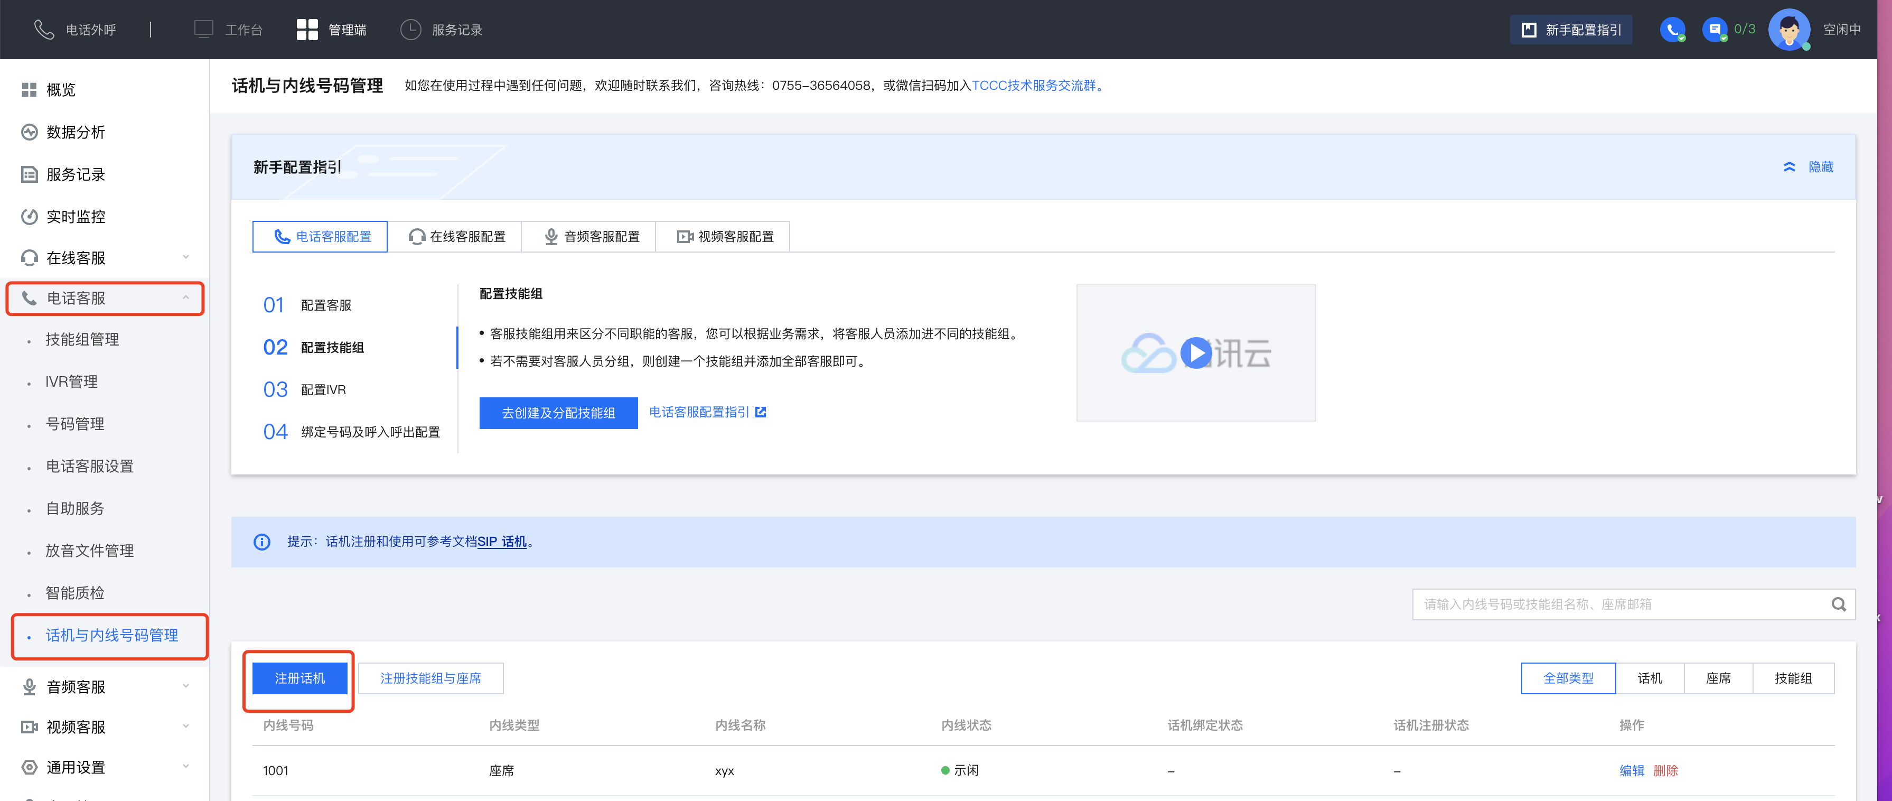
Task: Switch to the 视频客服配置 tab
Action: point(724,237)
